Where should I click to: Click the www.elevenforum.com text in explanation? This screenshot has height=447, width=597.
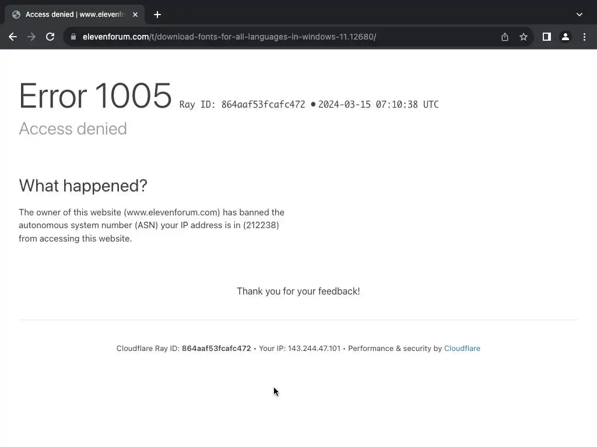(172, 212)
